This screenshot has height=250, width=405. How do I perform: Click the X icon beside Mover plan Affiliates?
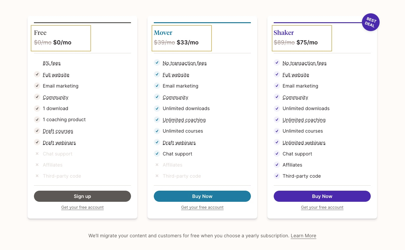coord(157,165)
